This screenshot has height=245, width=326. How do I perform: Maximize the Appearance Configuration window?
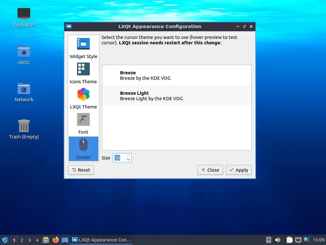click(x=244, y=26)
